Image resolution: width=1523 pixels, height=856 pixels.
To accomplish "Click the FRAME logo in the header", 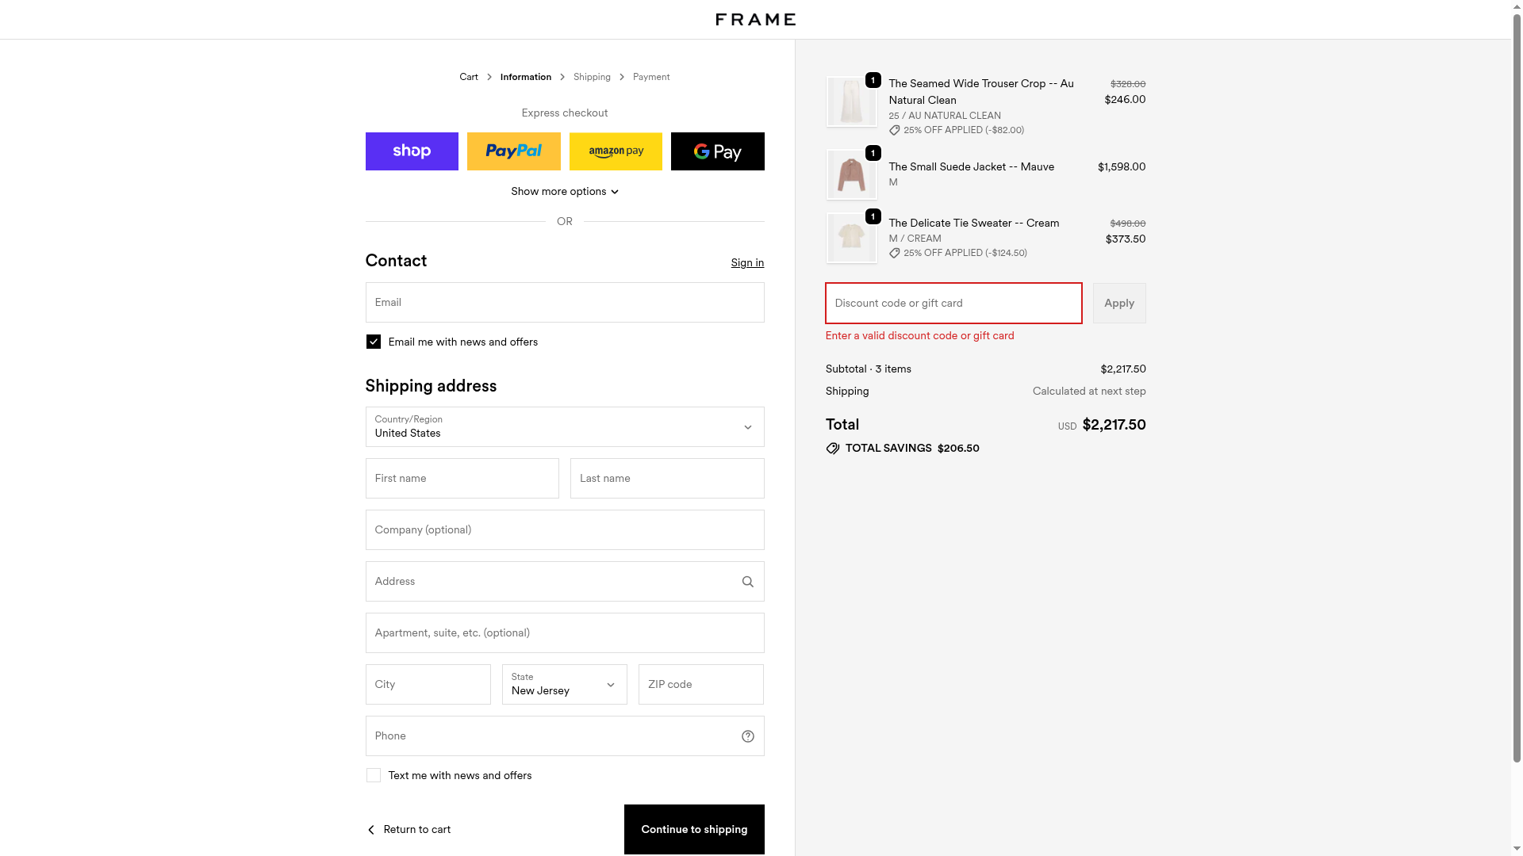I will (x=755, y=20).
